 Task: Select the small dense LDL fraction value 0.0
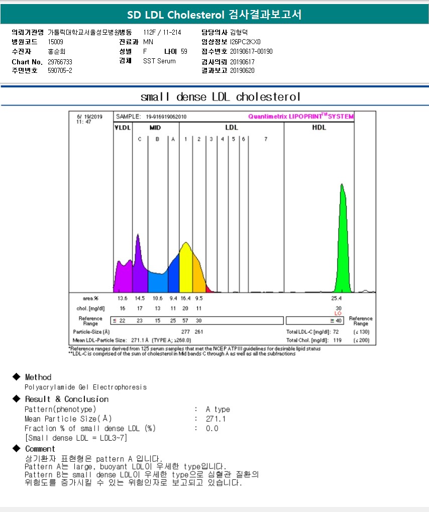tap(212, 429)
